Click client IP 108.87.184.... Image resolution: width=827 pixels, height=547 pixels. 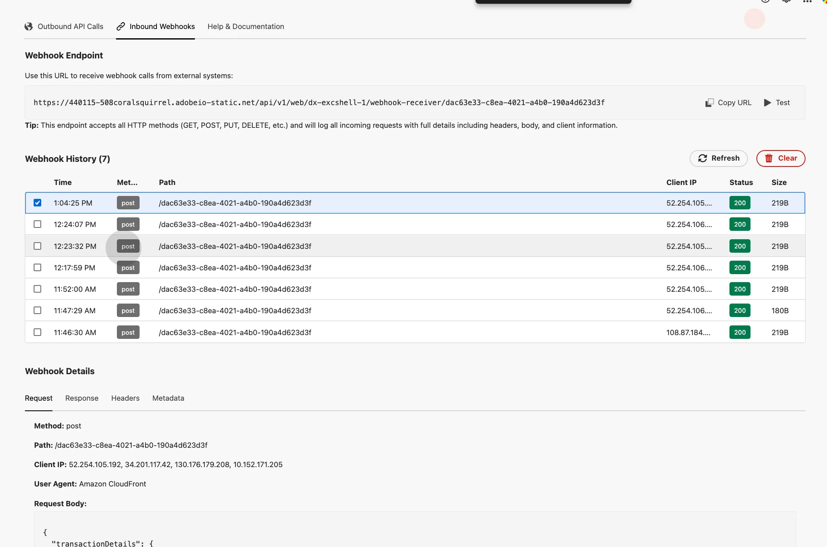click(688, 333)
